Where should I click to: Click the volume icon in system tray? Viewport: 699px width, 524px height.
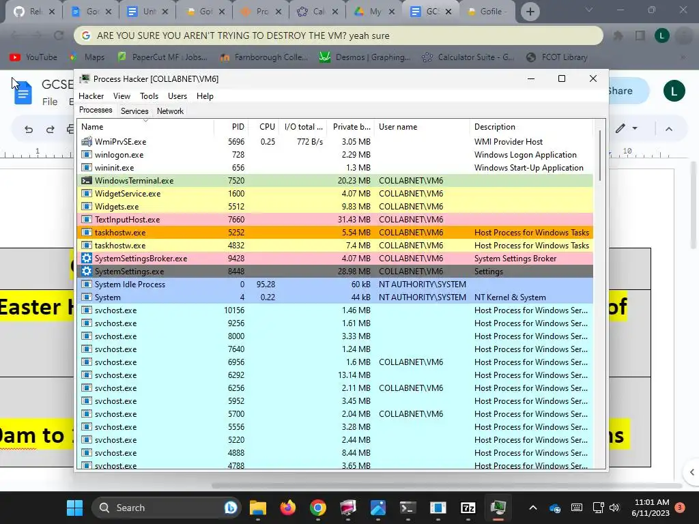pyautogui.click(x=614, y=508)
